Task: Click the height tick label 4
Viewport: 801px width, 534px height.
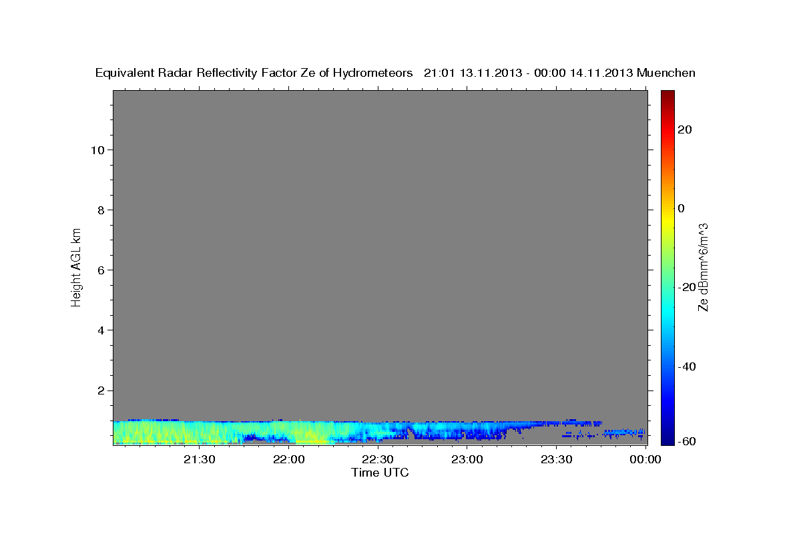Action: (100, 330)
